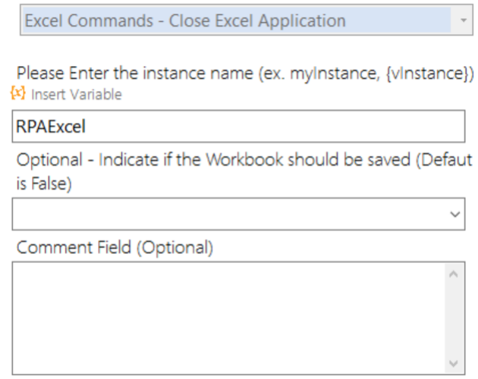The height and width of the screenshot is (379, 478).
Task: Open the Insert Variable link
Action: pyautogui.click(x=77, y=95)
